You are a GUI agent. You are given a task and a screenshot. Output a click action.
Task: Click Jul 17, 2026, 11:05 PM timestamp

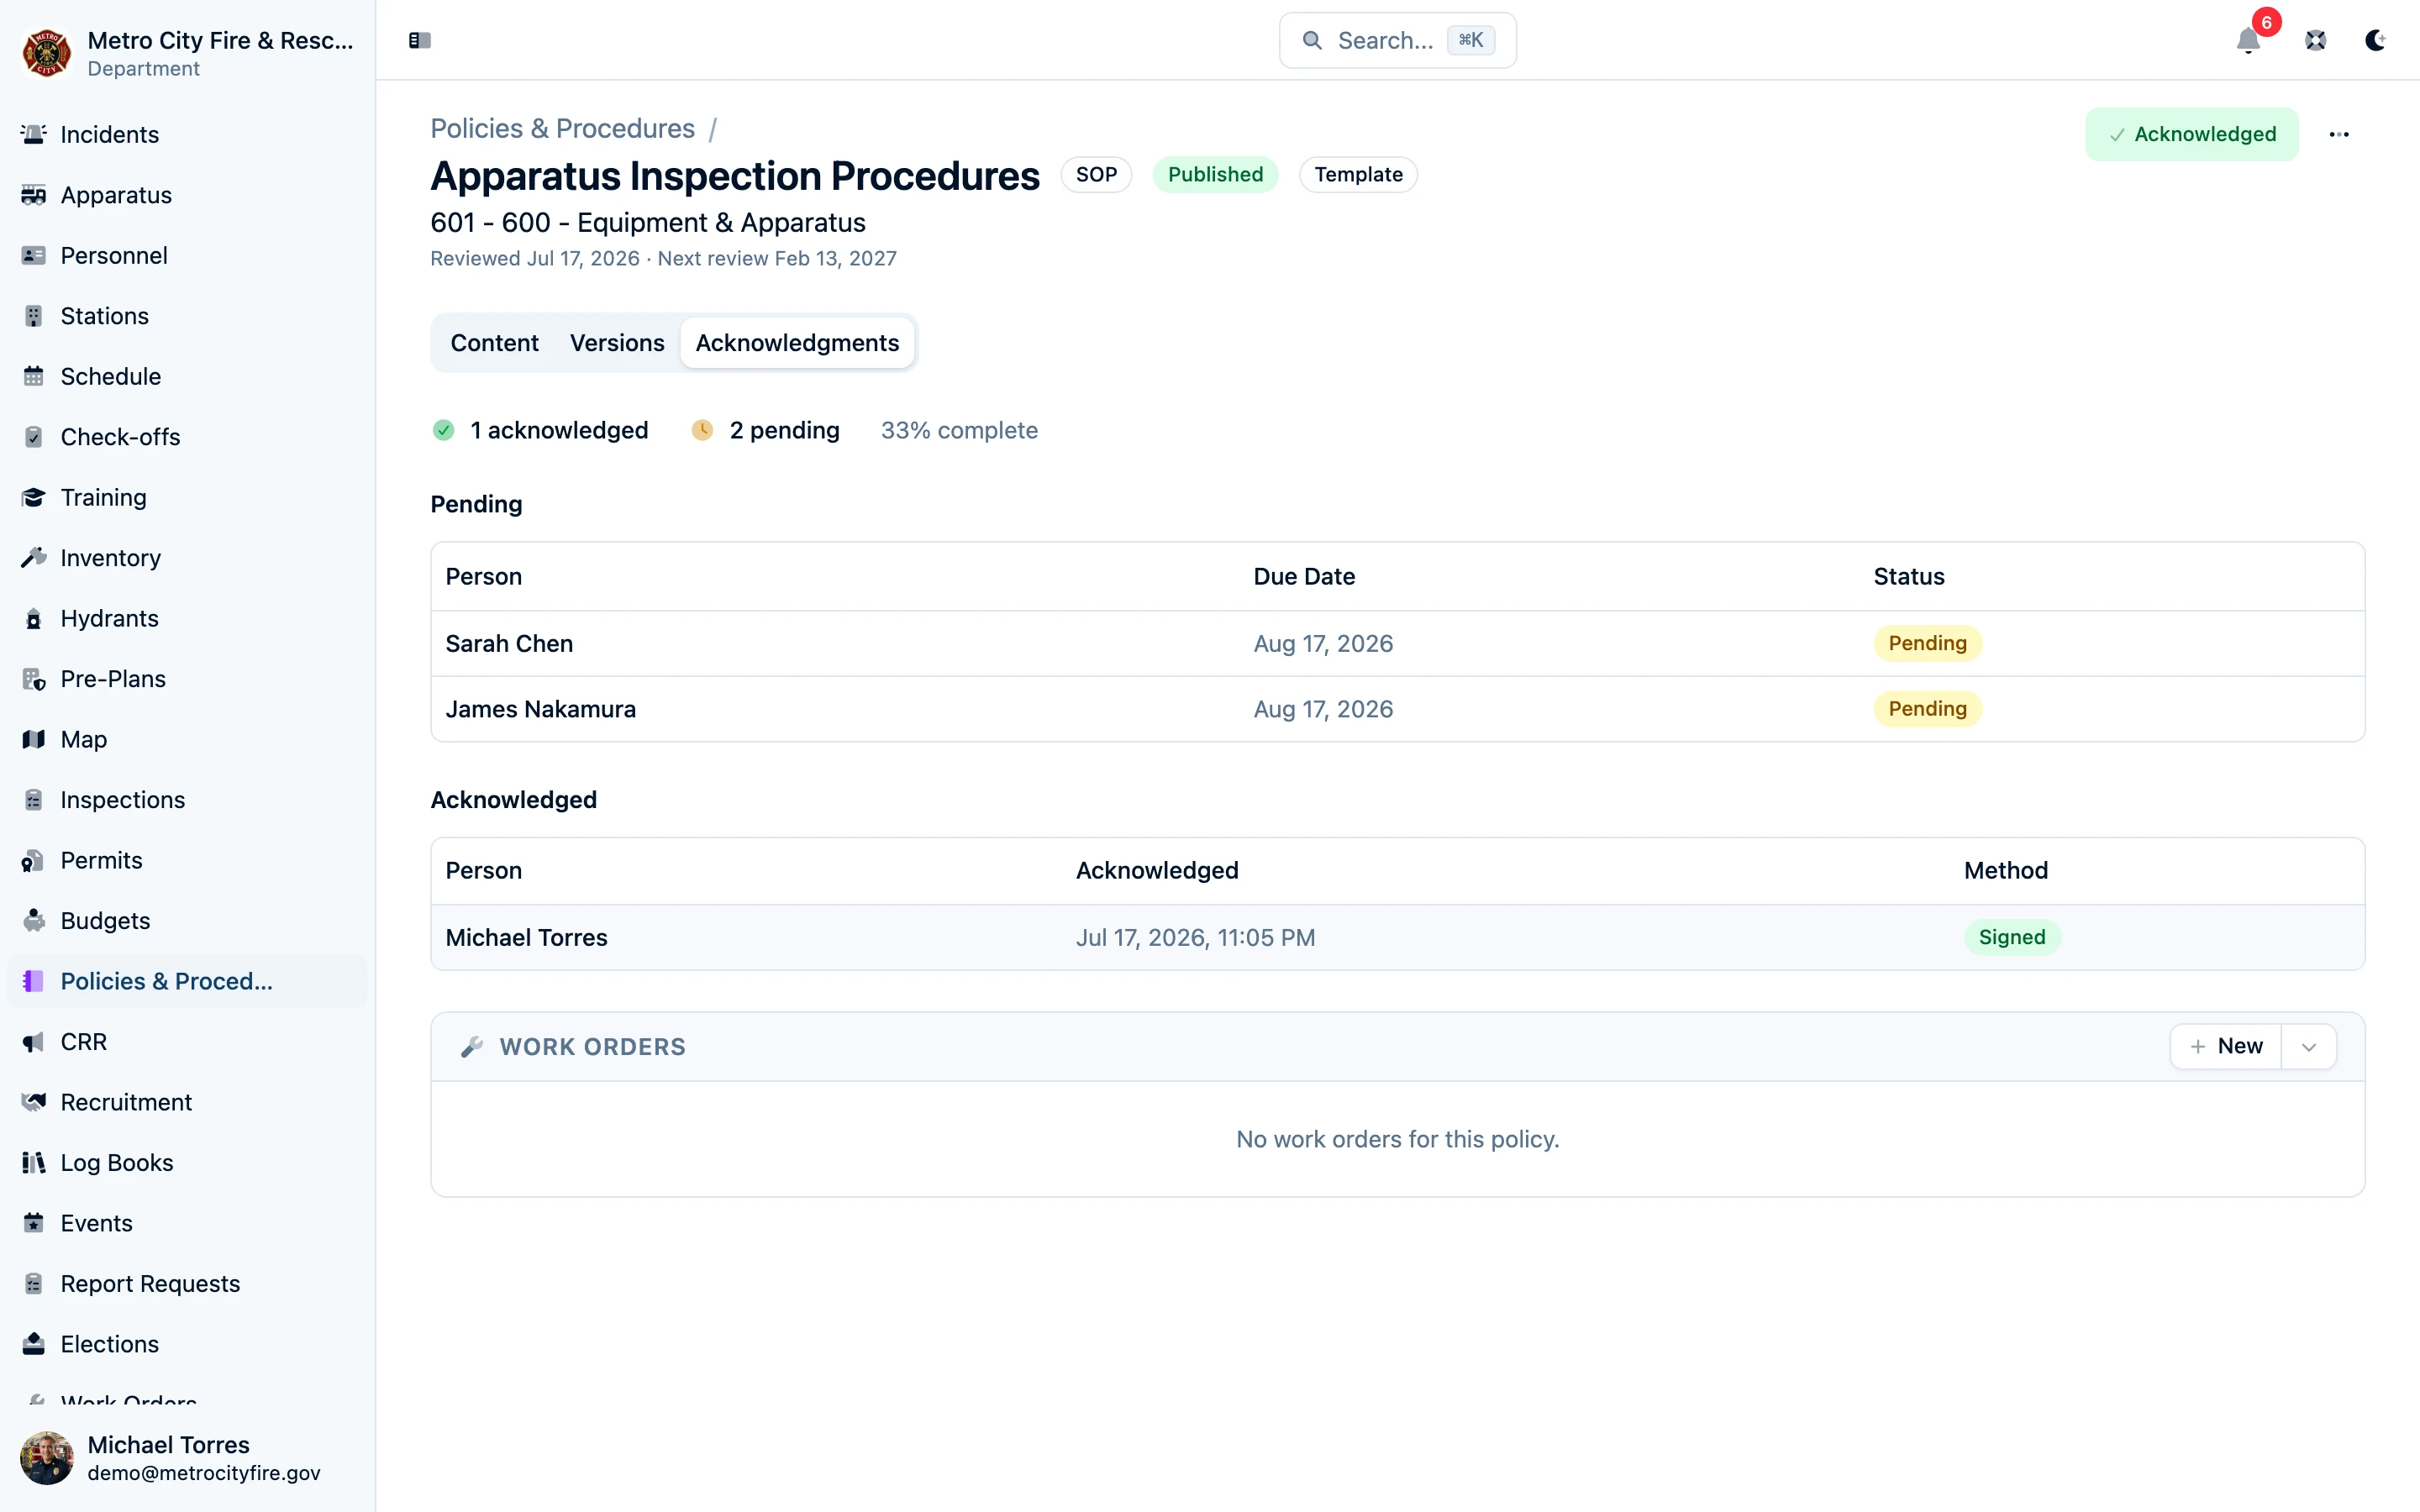coord(1195,938)
